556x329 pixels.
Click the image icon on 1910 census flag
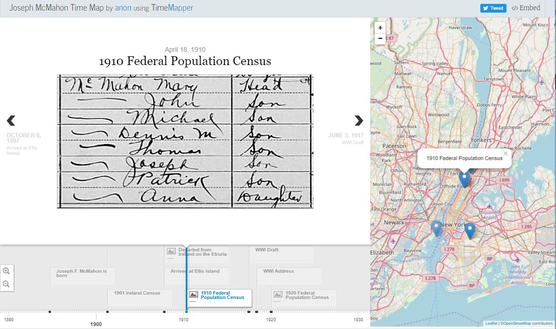click(x=194, y=294)
